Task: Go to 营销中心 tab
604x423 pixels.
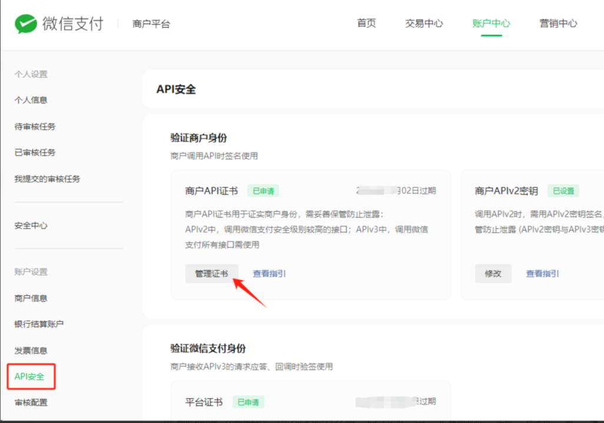Action: point(558,23)
